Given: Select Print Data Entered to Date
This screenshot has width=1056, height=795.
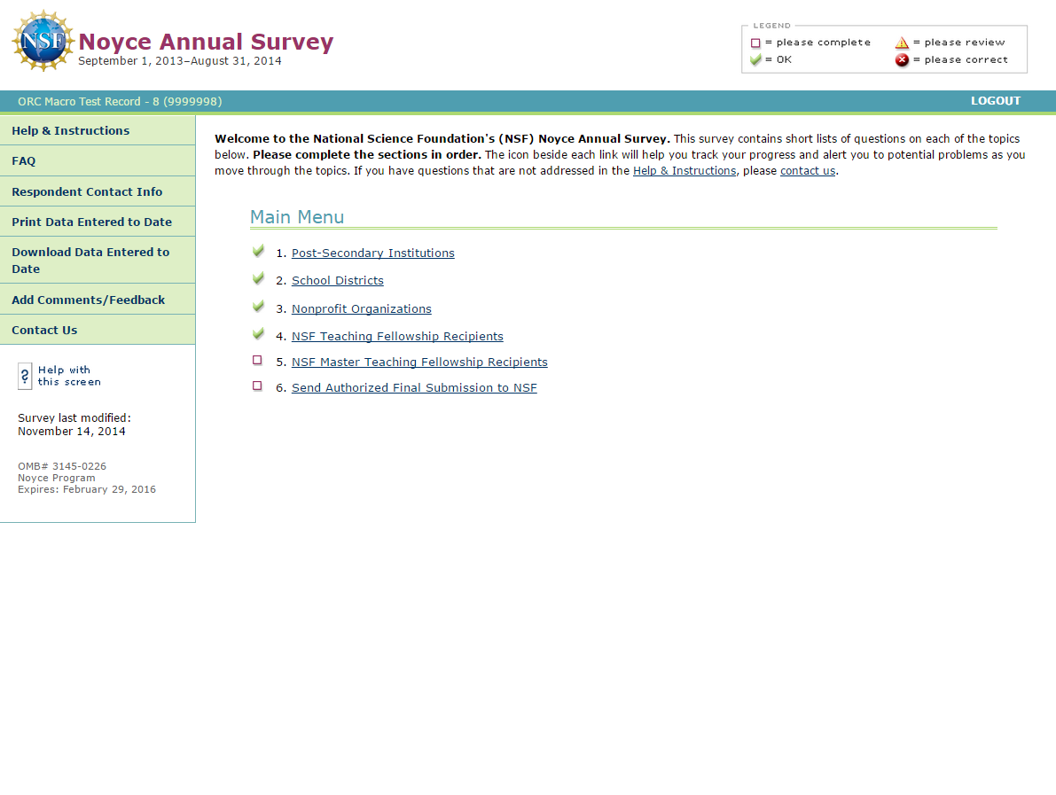Looking at the screenshot, I should (x=98, y=222).
